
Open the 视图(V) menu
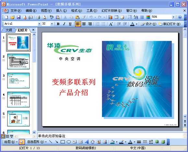point(46,11)
